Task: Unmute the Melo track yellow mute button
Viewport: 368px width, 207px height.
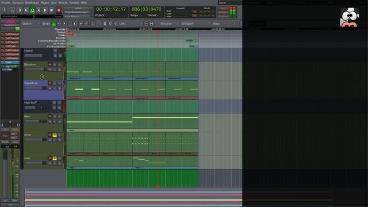Action: coord(55,159)
